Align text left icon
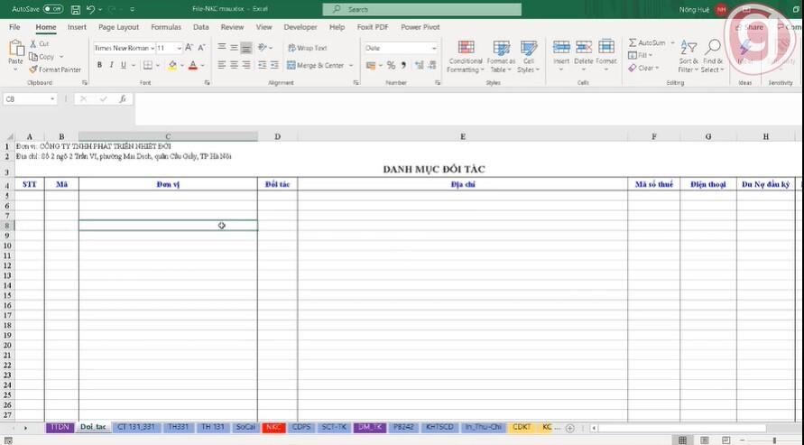Screen dimensions: 804x445 [221, 65]
